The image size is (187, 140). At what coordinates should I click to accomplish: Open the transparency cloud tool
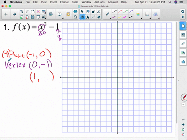click(x=155, y=14)
